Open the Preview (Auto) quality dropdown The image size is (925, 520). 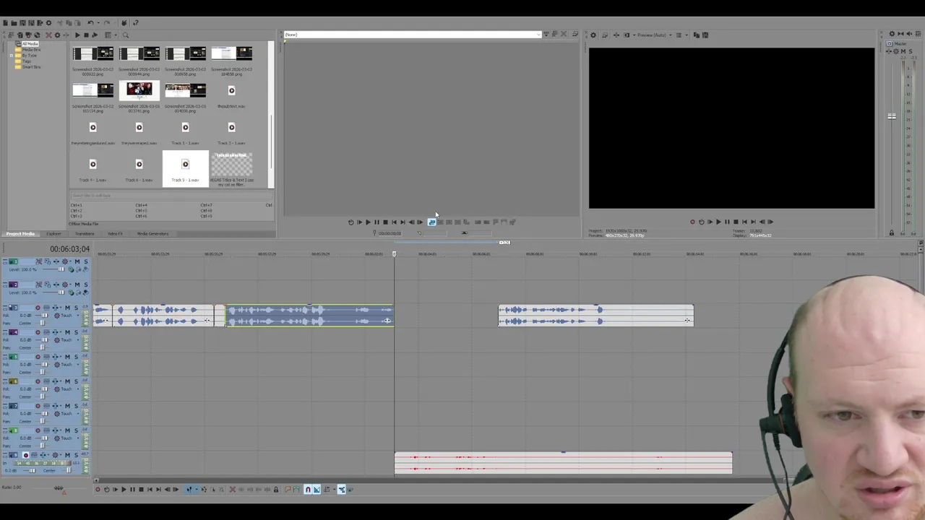click(671, 35)
